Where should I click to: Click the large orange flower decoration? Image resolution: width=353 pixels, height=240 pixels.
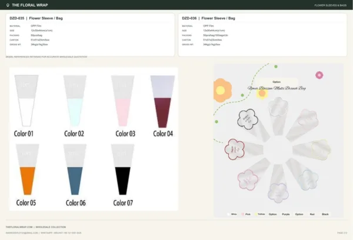[222, 90]
